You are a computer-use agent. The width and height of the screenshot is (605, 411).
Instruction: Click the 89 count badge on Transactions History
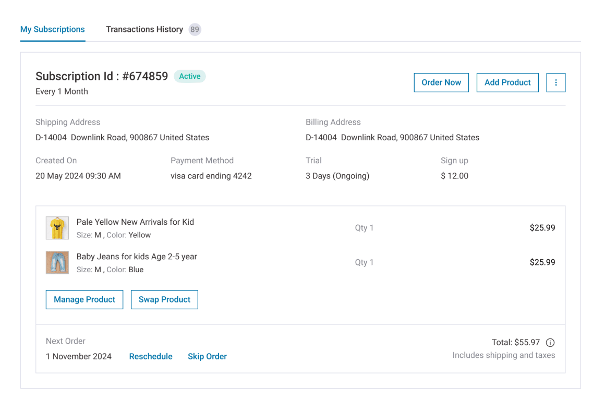pos(195,29)
